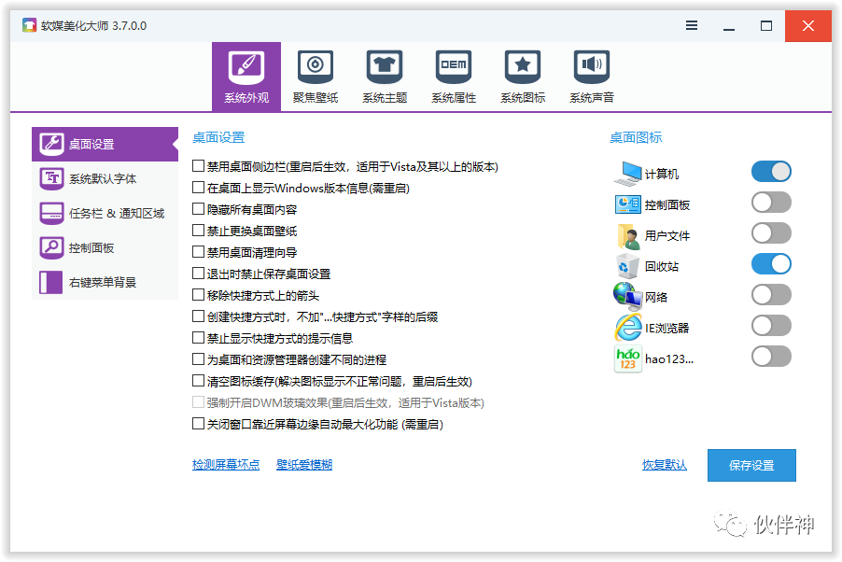Select 桌面设置 in the sidebar
The image size is (842, 562).
[x=105, y=144]
